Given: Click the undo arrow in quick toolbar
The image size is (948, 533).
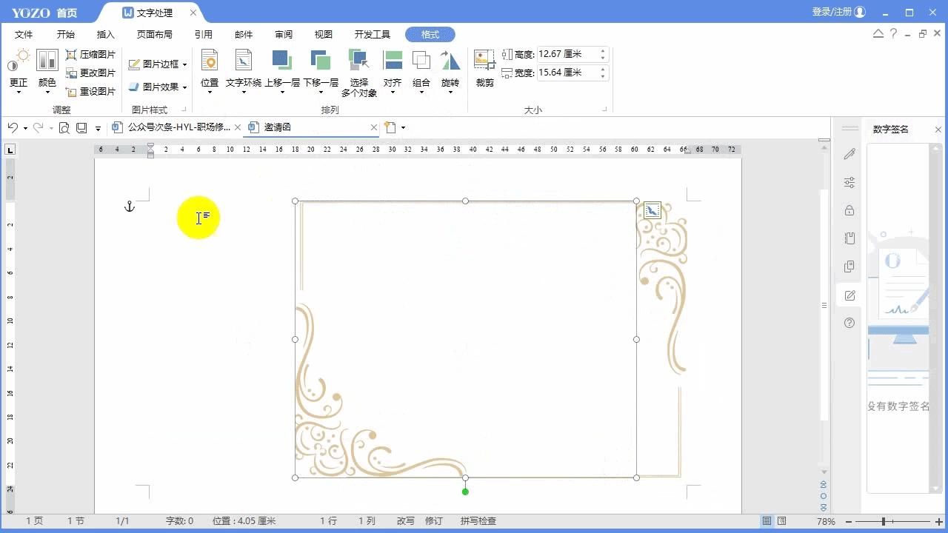Looking at the screenshot, I should coord(12,127).
